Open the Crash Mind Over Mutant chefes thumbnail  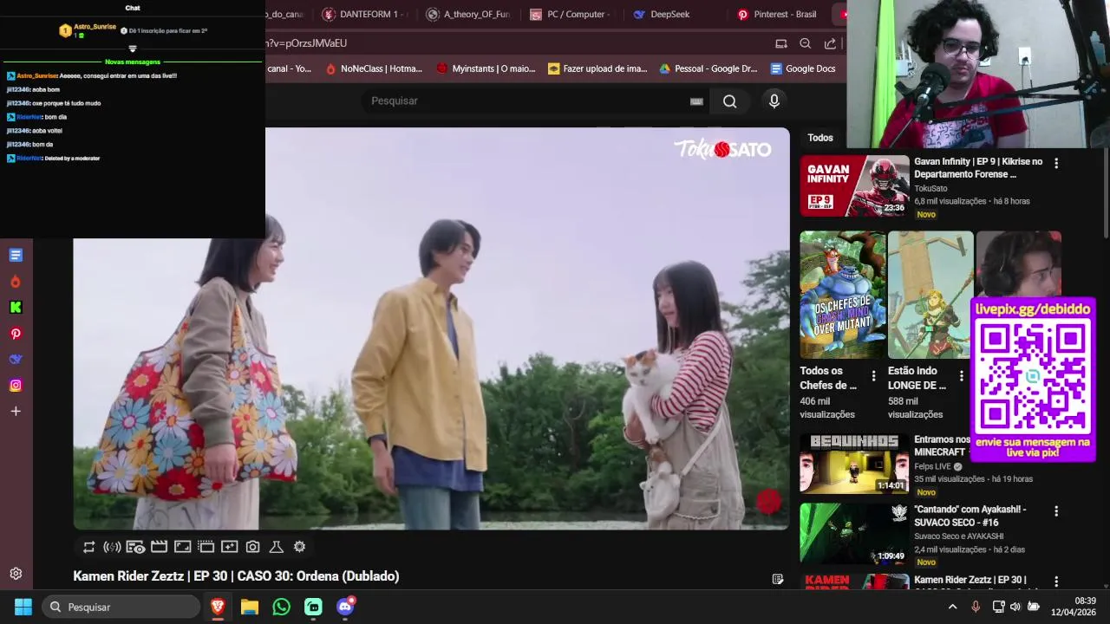[x=842, y=295]
